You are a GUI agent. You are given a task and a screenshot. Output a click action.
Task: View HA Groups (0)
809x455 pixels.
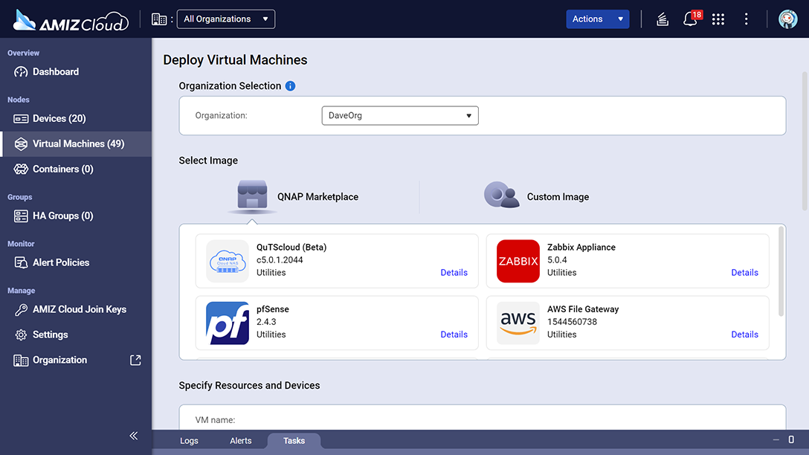point(63,216)
